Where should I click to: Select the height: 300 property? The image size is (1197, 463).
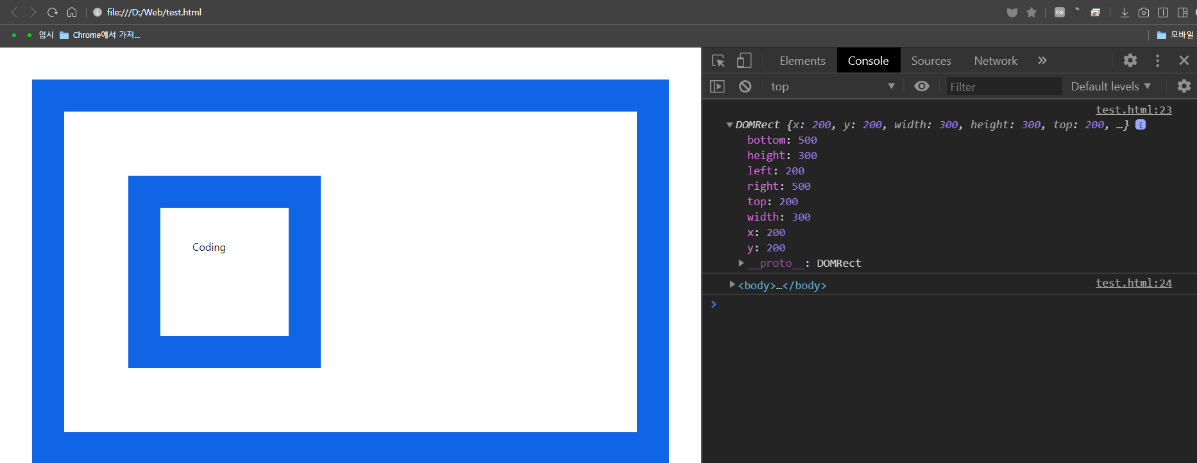click(782, 155)
